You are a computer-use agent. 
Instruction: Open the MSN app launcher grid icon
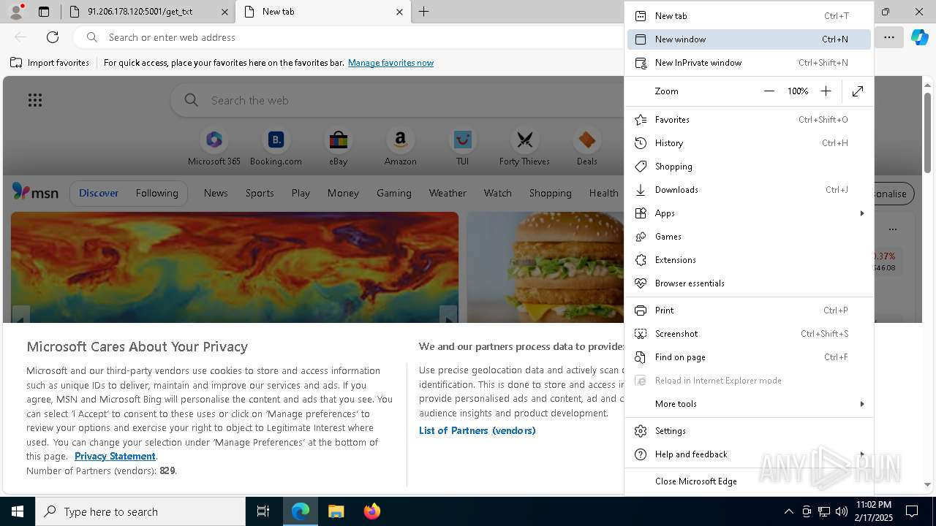tap(35, 100)
